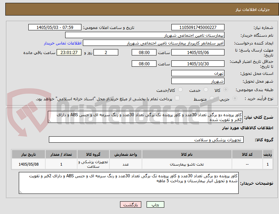The image size is (279, 214).
Task: Click the کد کالا column header
Action: coord(247,154)
